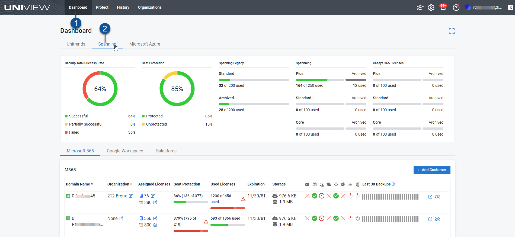
Task: Sort the table by Organization
Action: (x=120, y=184)
